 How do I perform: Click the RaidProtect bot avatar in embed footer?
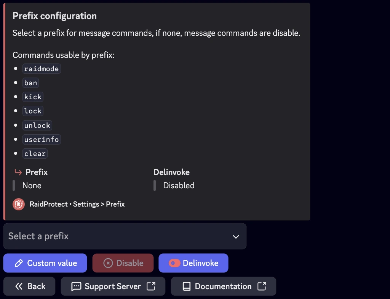point(18,204)
